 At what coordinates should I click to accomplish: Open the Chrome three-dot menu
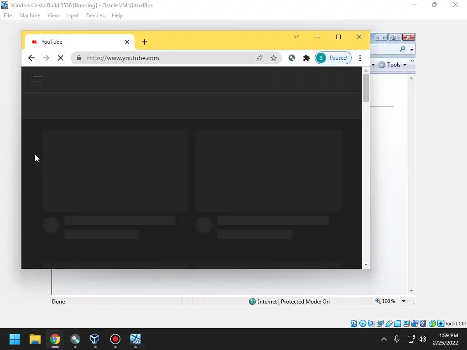tap(360, 58)
